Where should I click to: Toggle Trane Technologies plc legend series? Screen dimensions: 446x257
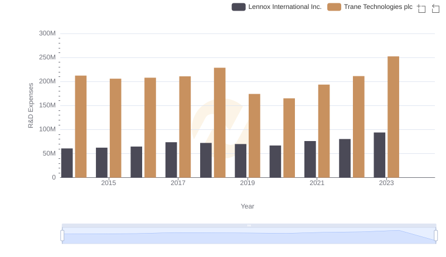[370, 7]
